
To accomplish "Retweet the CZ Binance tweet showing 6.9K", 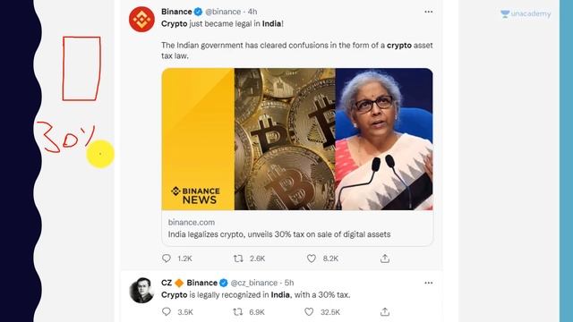I will click(238, 312).
